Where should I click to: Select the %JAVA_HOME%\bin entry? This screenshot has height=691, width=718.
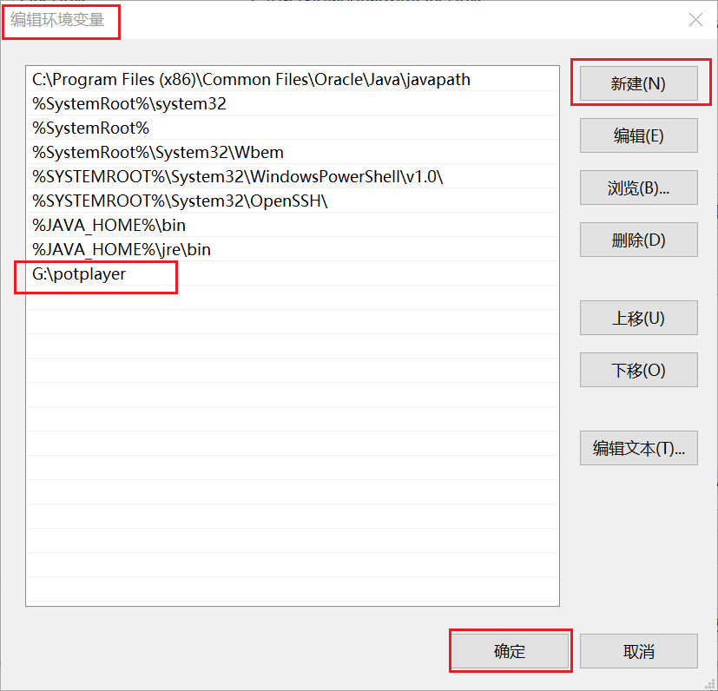(x=293, y=225)
